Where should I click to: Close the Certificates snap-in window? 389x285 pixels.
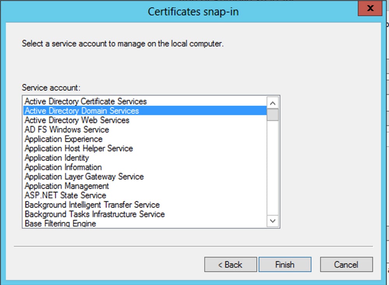click(370, 8)
